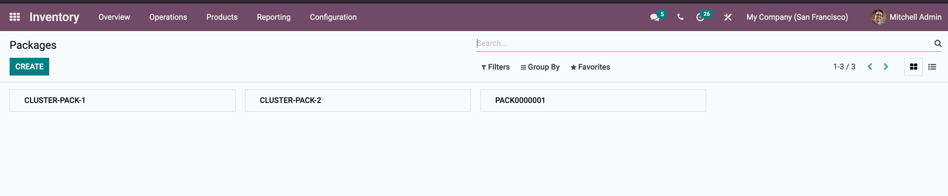Open the activities clock icon

[x=701, y=17]
